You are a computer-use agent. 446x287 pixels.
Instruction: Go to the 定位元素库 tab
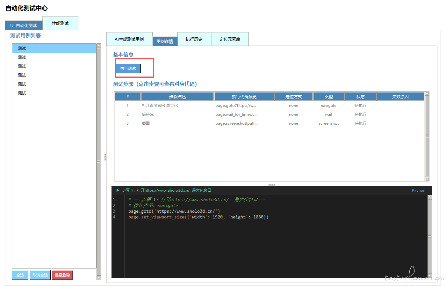coord(230,39)
